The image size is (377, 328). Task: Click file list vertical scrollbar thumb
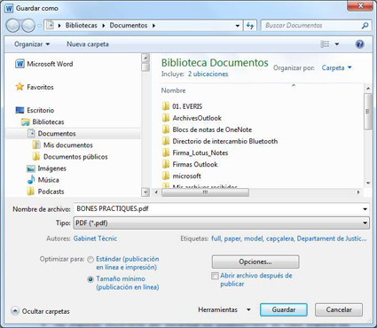367,112
